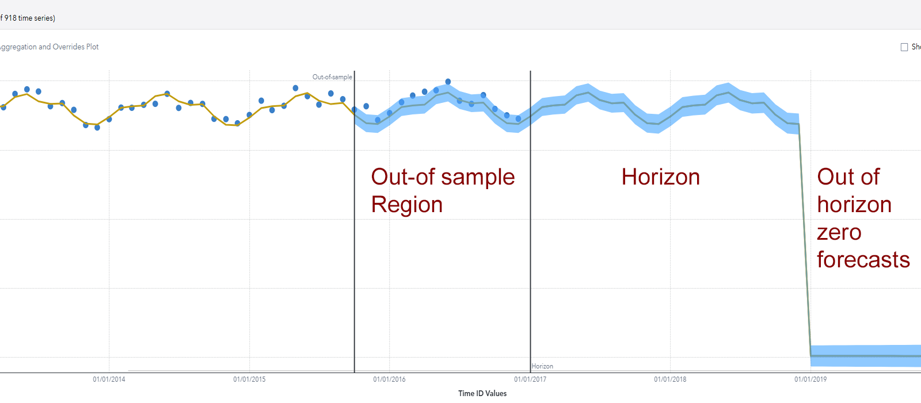Select the 01/01/2019 axis tick label
This screenshot has height=403, width=921.
810,379
